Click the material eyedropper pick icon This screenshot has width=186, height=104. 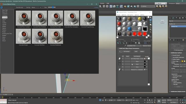[125, 46]
